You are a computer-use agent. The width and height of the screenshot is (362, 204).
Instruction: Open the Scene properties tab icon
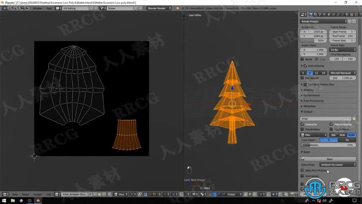[320, 14]
